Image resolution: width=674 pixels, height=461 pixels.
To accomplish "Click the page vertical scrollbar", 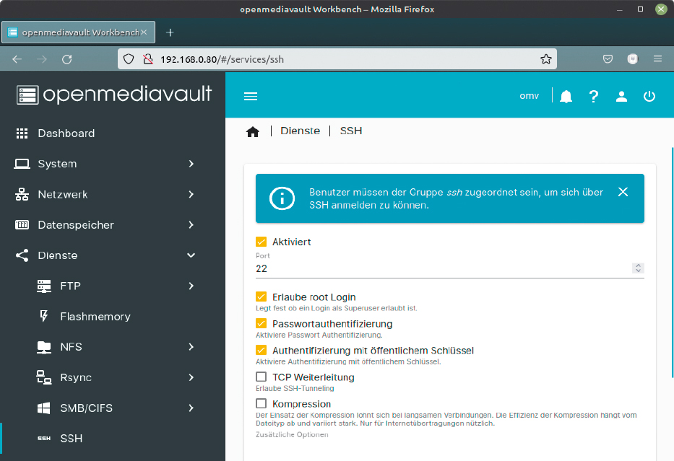I will [673, 263].
